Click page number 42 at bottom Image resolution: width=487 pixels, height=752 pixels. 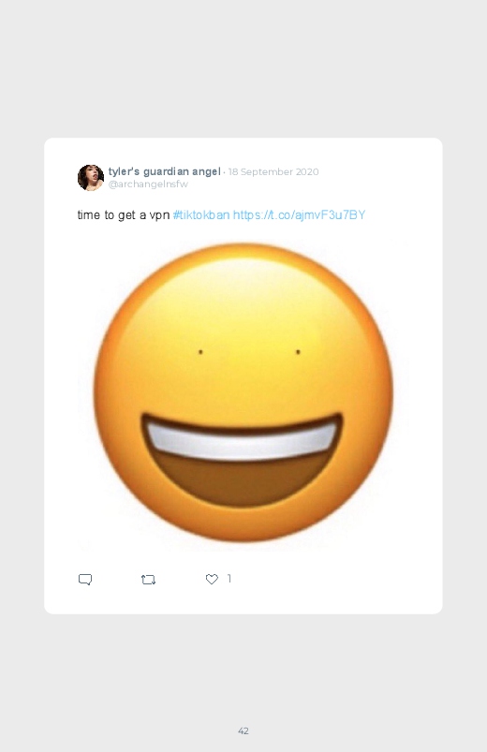coord(243,730)
